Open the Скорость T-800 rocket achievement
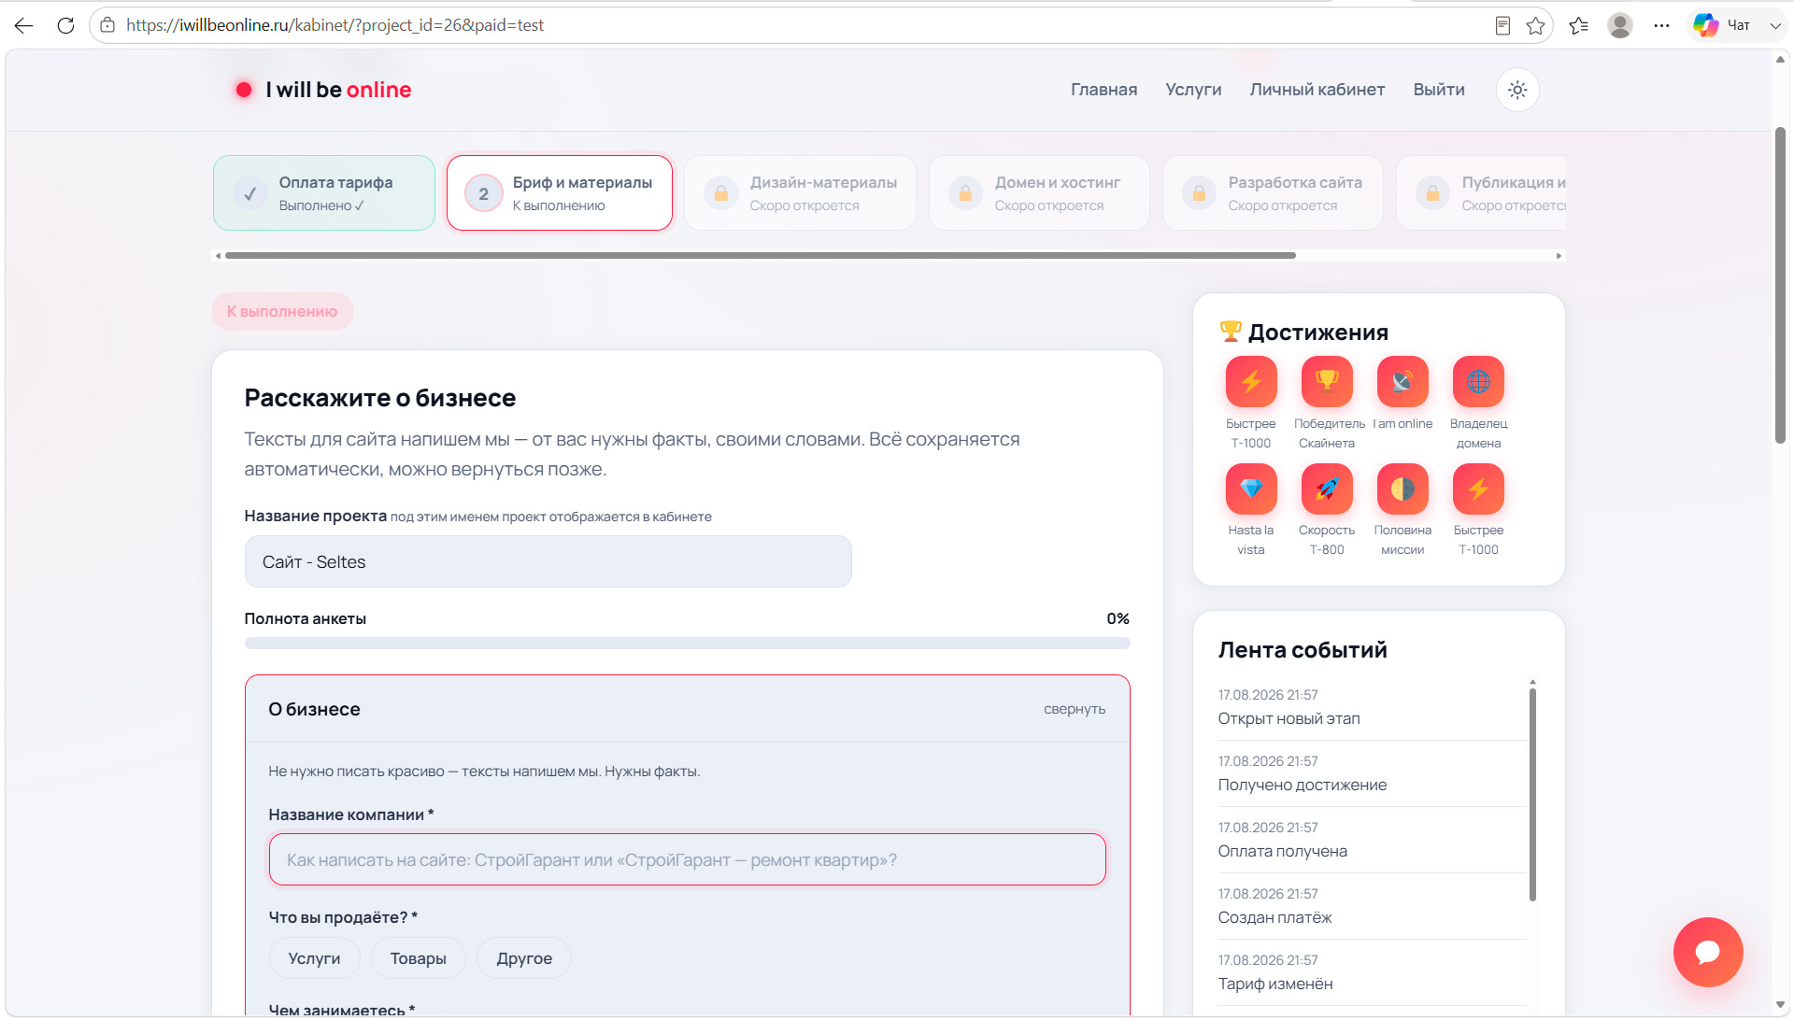1794x1020 pixels. [1327, 489]
